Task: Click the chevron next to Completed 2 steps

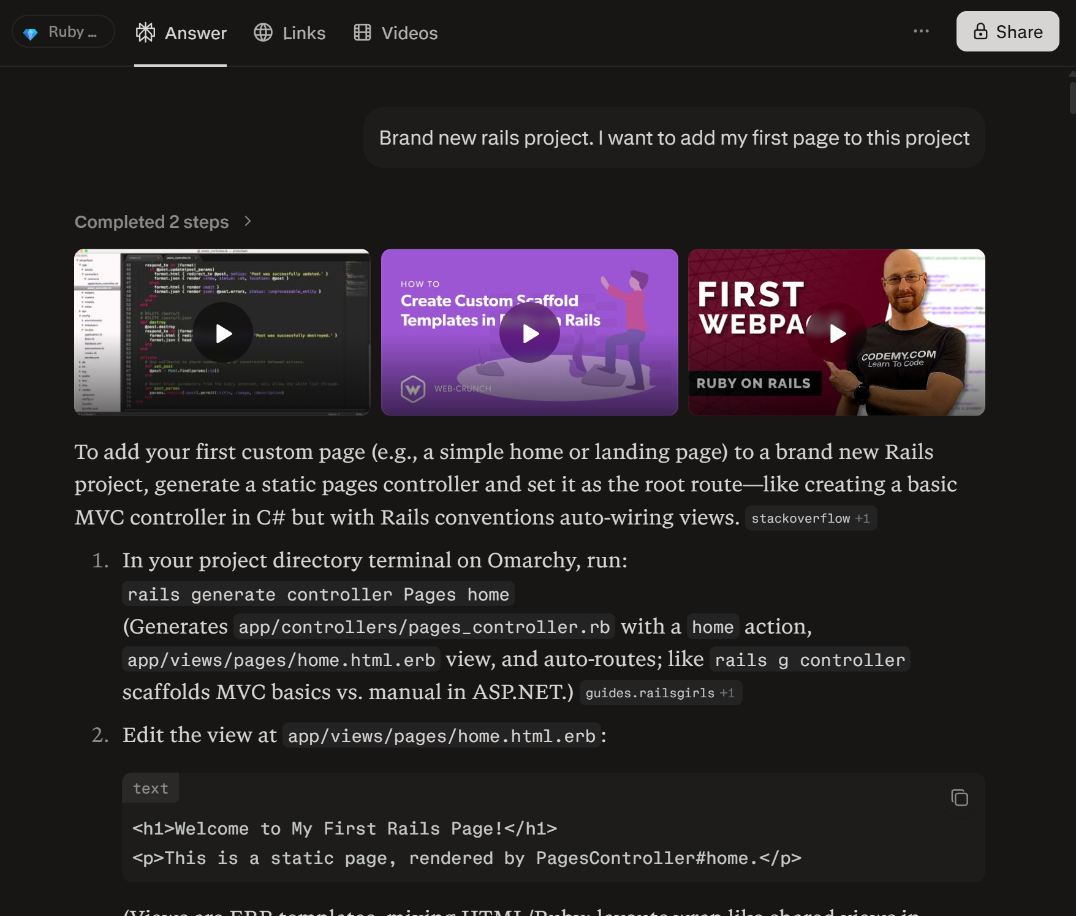Action: point(248,221)
